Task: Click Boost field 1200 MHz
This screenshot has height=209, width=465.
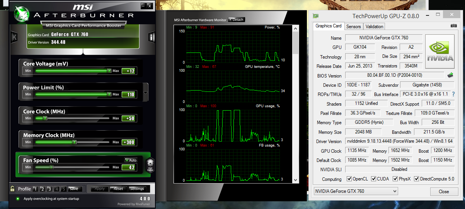Action: click(443, 150)
